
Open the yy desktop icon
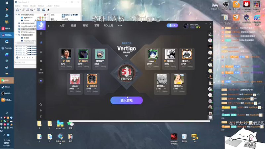[194, 138]
